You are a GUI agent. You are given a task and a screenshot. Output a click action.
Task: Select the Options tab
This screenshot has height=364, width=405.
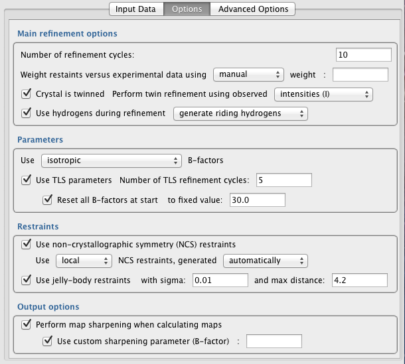pos(187,9)
